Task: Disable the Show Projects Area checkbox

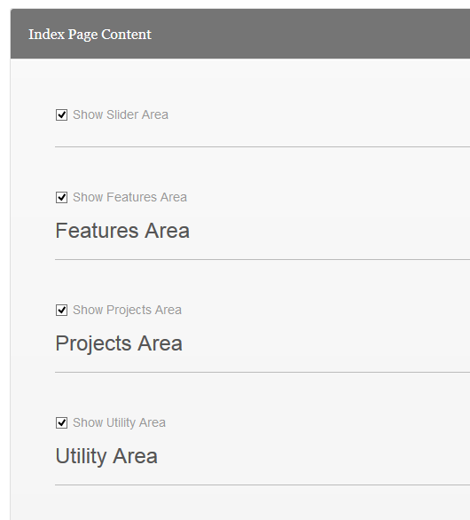Action: (x=61, y=310)
